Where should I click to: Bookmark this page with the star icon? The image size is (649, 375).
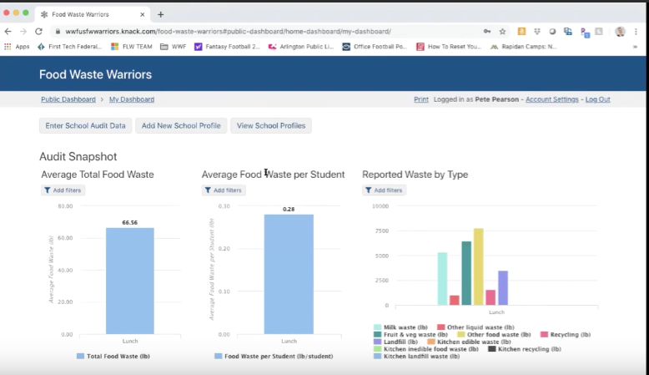point(501,31)
